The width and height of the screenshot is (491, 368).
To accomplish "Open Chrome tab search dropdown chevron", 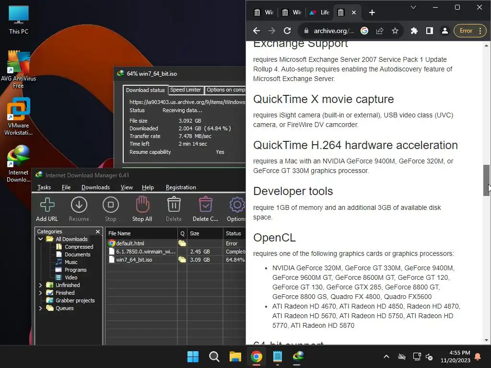I will (x=413, y=7).
